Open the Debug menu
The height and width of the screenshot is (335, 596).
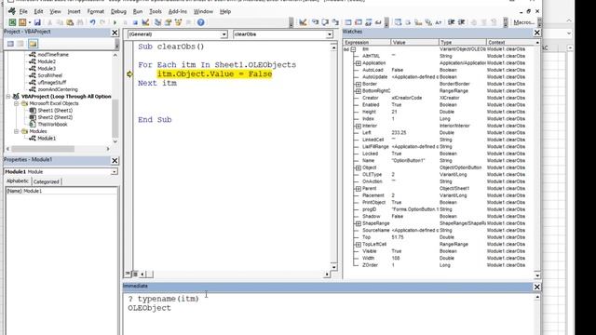(x=118, y=12)
